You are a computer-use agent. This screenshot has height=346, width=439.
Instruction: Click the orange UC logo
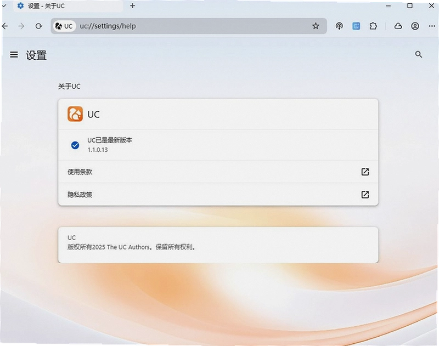[x=75, y=114]
